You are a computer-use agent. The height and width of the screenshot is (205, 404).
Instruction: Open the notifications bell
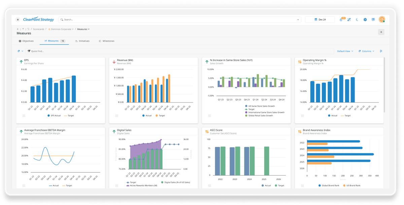tap(341, 20)
